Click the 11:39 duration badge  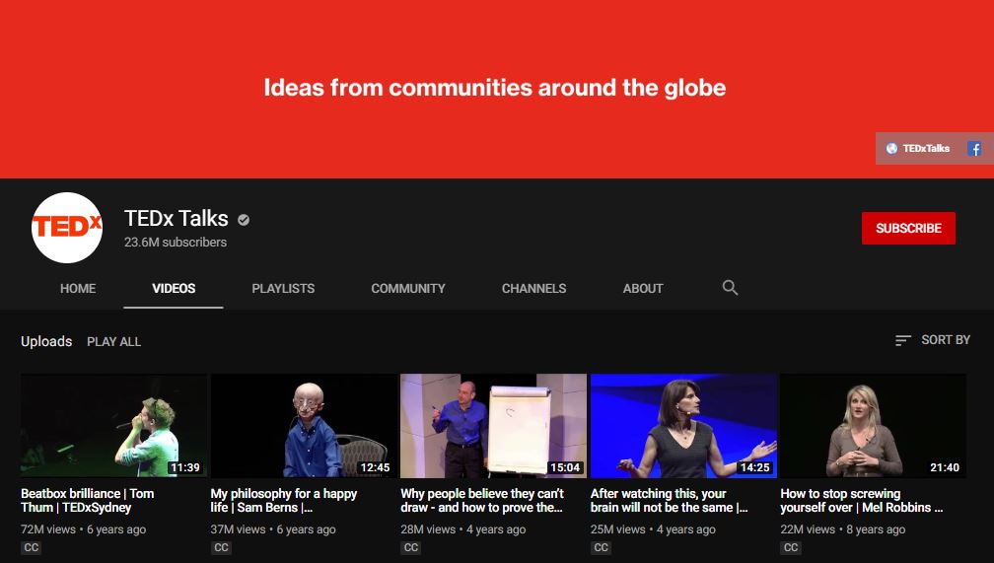pos(185,468)
